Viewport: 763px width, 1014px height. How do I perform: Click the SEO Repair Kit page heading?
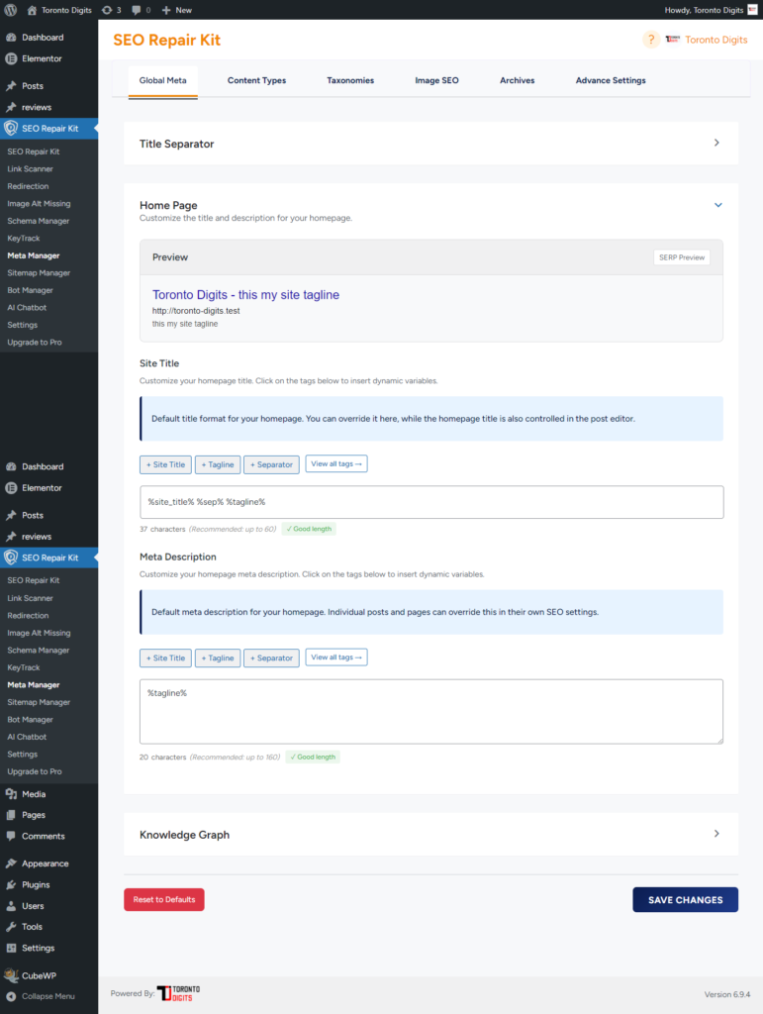tap(166, 40)
